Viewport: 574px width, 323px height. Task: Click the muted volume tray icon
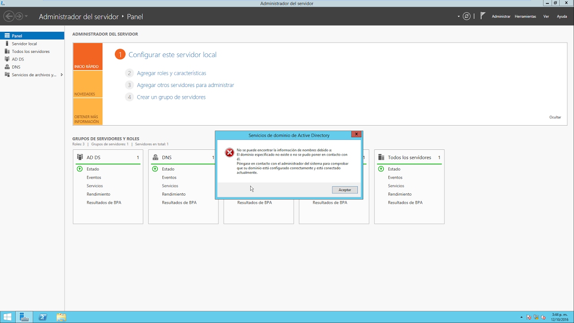click(x=544, y=318)
